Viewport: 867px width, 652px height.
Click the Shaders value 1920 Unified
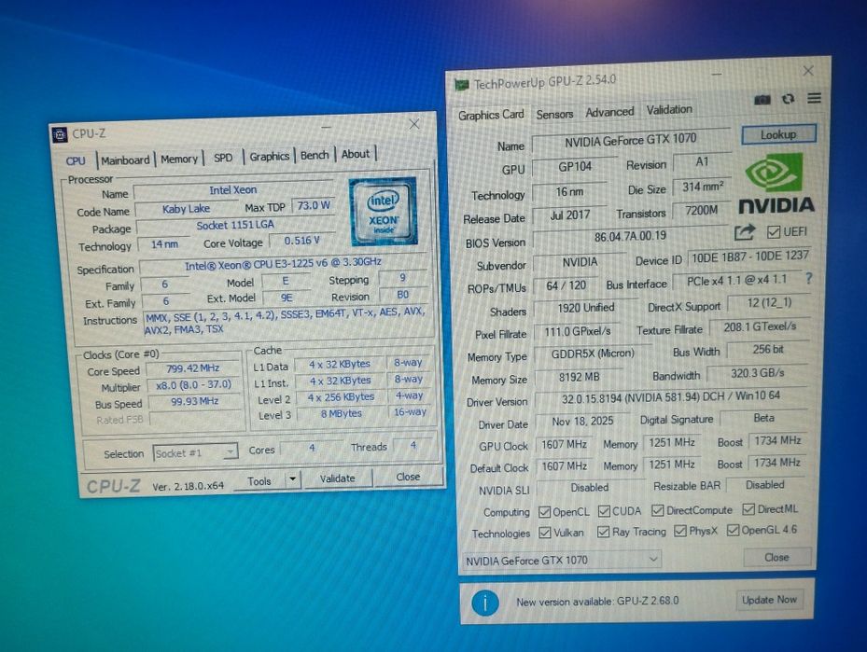pos(585,308)
